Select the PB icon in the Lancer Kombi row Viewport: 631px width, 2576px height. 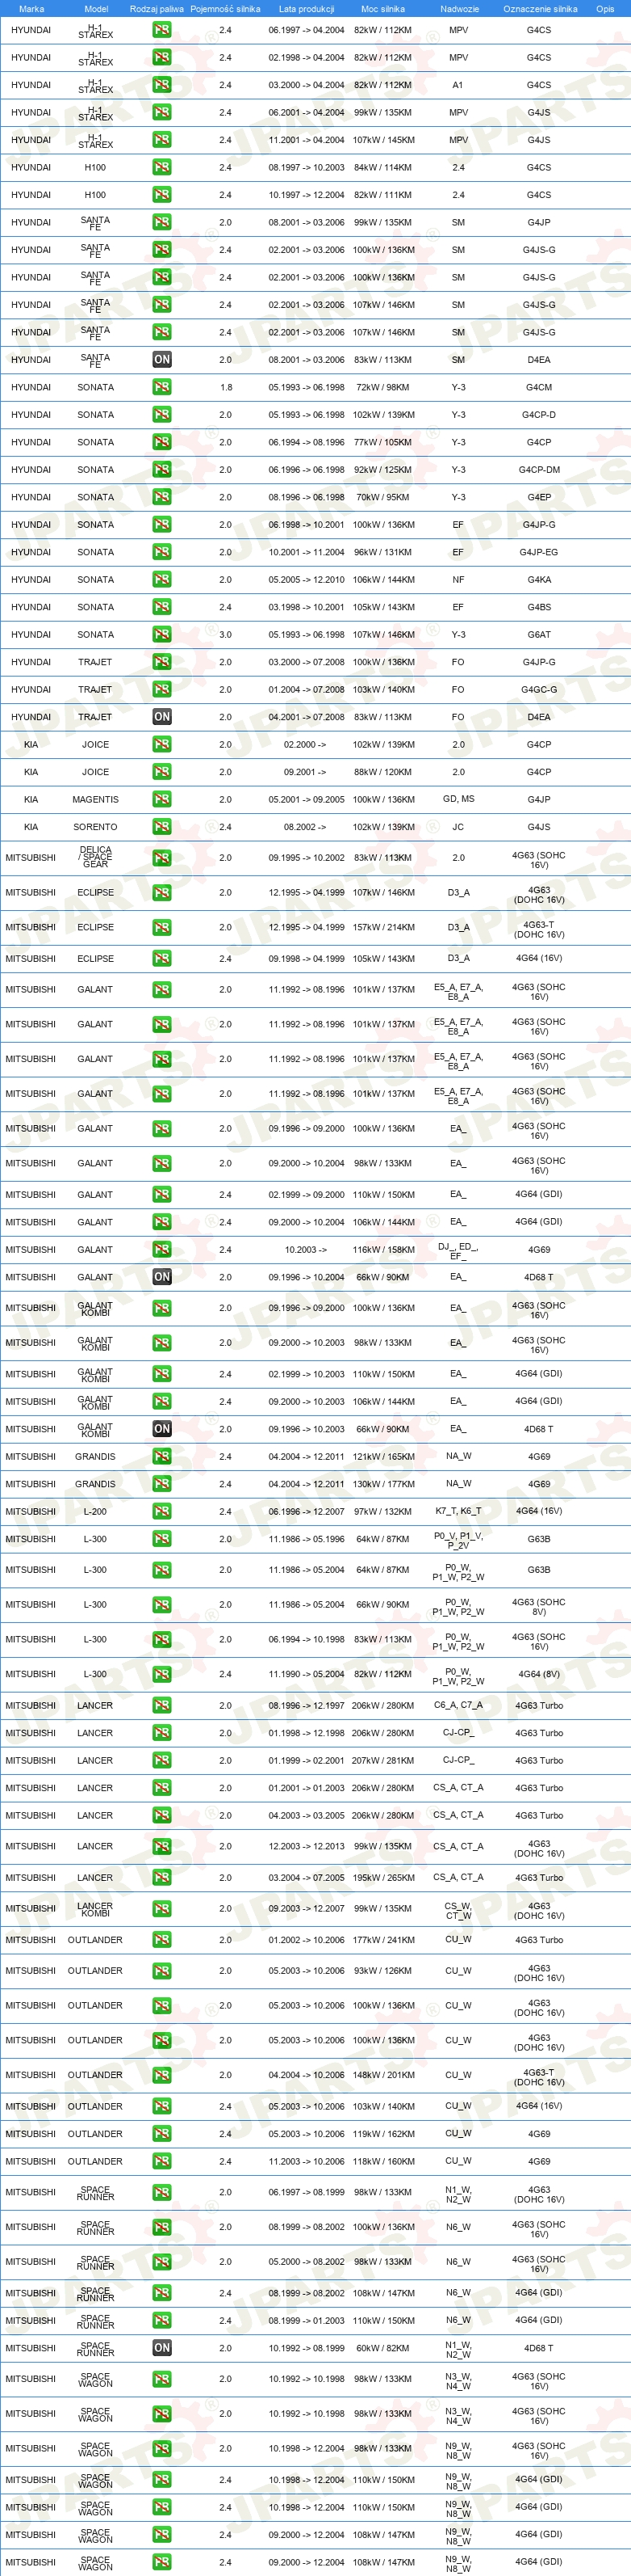coord(161,1909)
